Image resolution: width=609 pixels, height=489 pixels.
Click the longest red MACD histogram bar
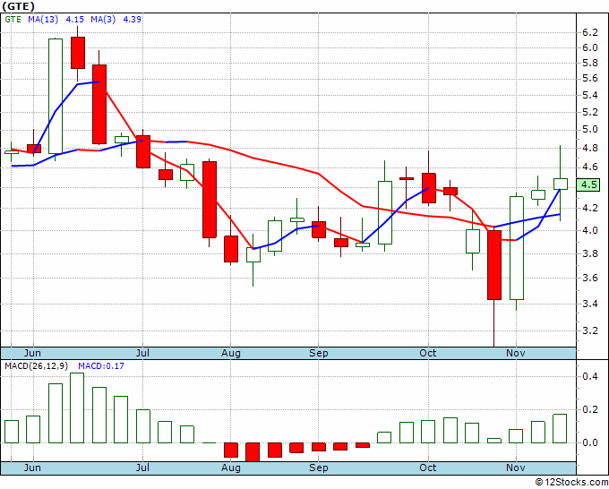pos(253,452)
